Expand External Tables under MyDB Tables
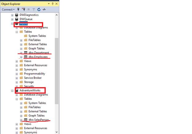 tap(21, 45)
